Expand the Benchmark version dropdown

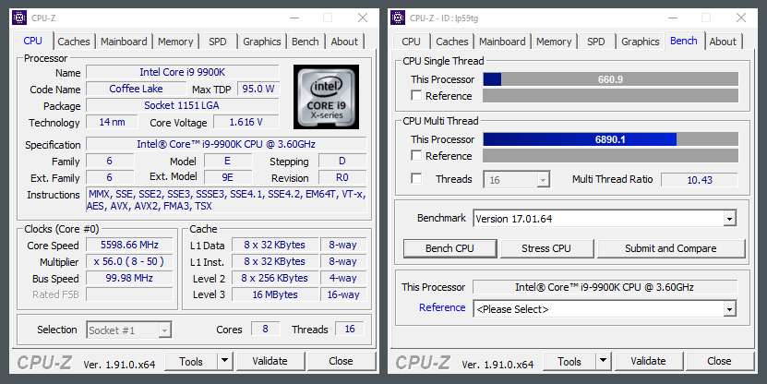pyautogui.click(x=605, y=218)
